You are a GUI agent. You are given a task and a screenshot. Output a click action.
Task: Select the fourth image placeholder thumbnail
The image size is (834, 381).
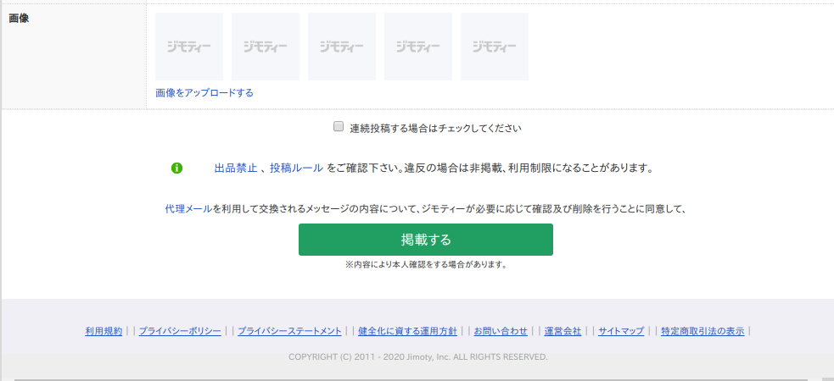[x=417, y=47]
